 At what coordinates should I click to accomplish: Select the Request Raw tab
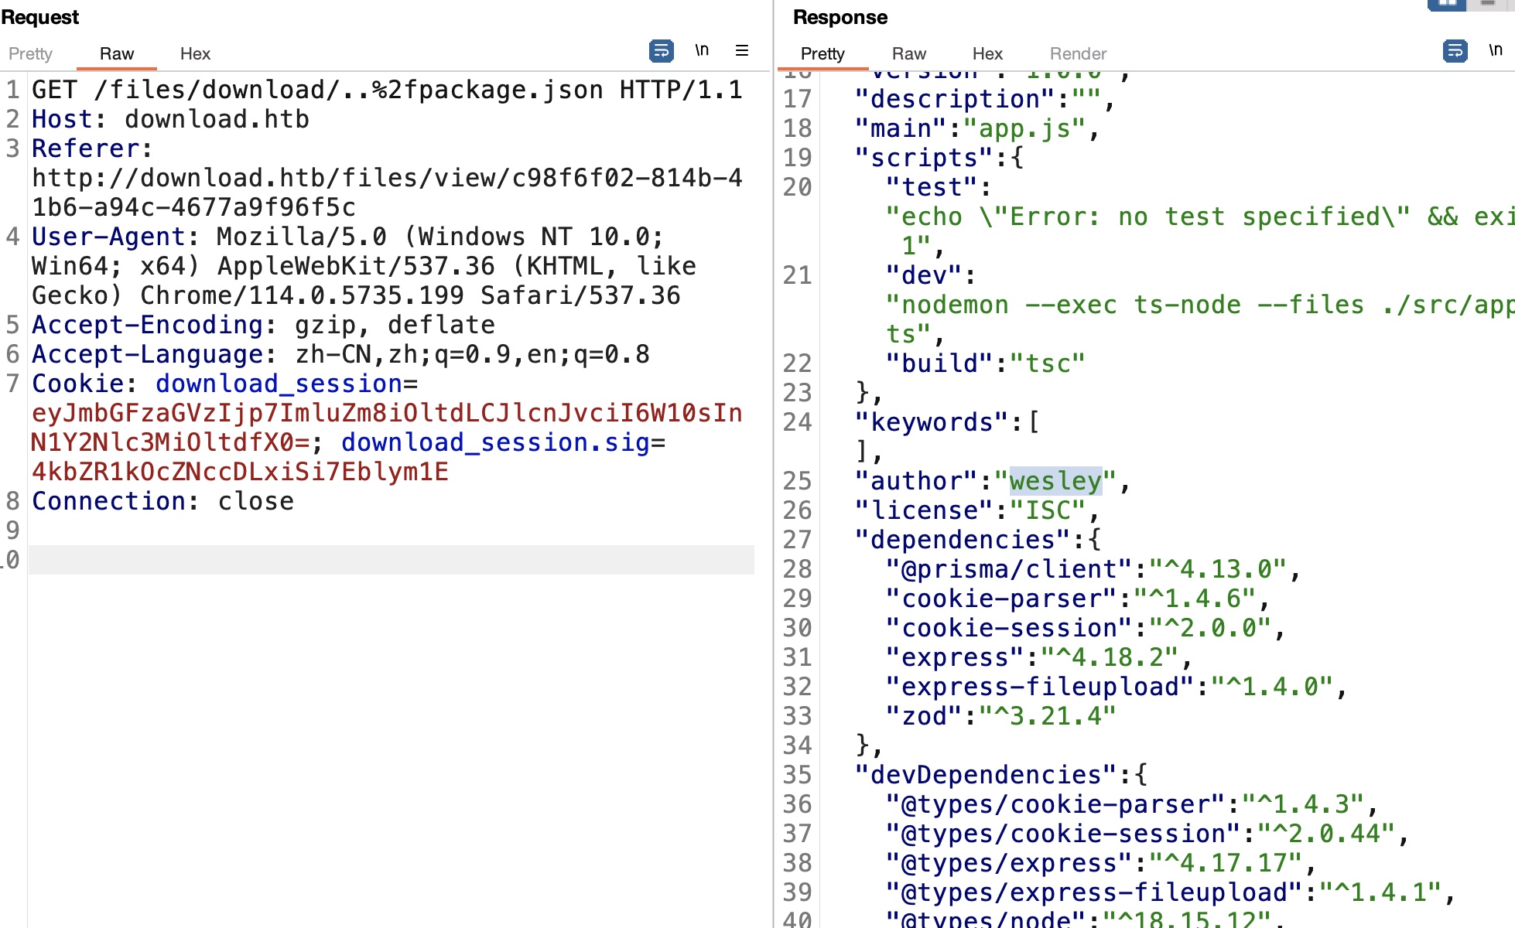[x=117, y=54]
